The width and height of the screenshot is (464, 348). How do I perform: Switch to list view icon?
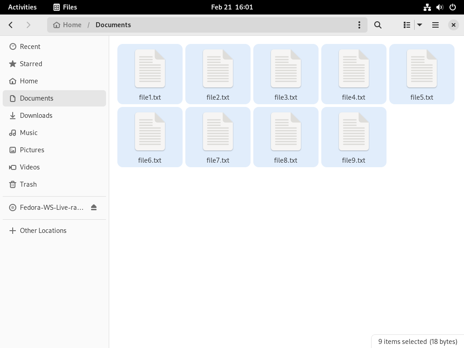click(x=407, y=25)
